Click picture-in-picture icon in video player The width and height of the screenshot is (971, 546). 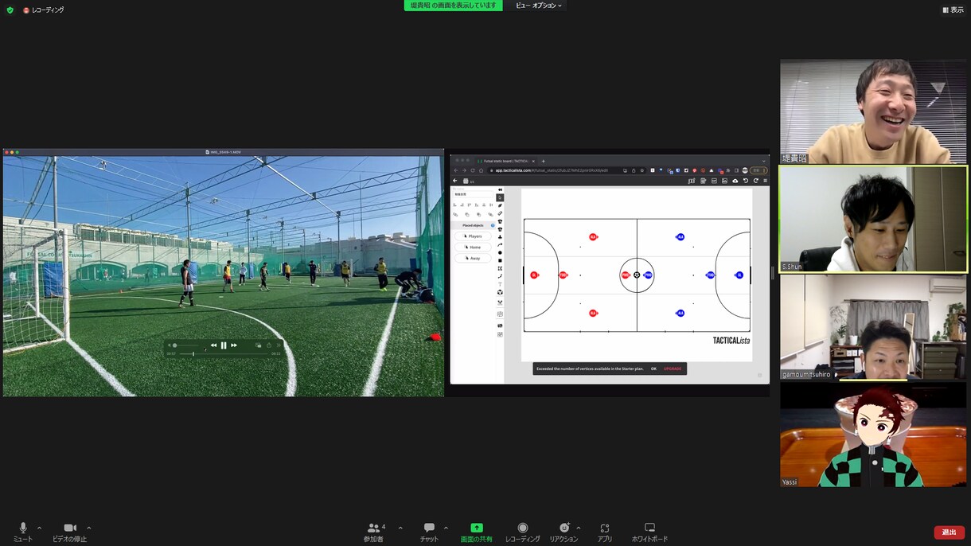pyautogui.click(x=259, y=345)
